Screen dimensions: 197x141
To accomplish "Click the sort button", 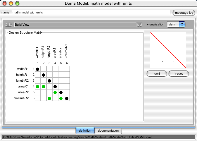I will [157, 74].
